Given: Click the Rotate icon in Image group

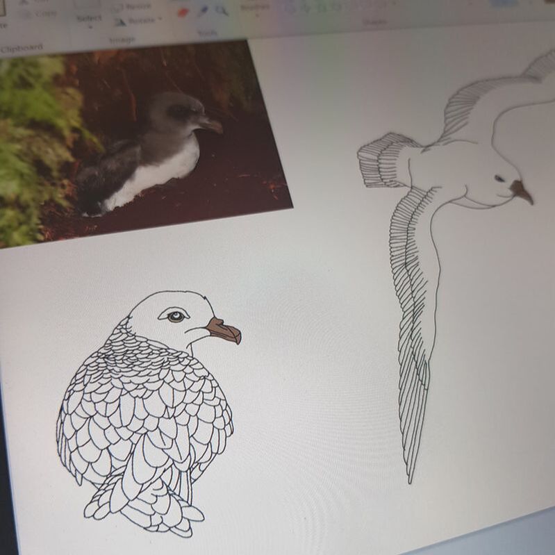Looking at the screenshot, I should (x=119, y=22).
